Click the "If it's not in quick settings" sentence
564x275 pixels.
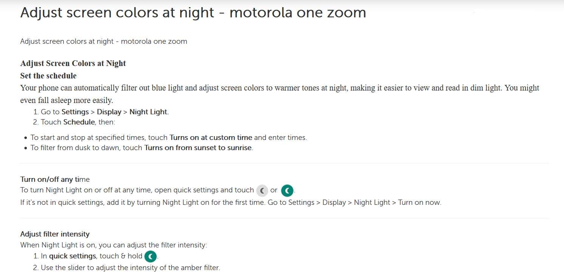pos(230,202)
